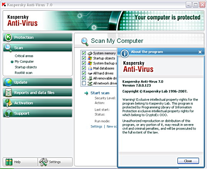Click the All hard drives disk icon

pos(90,73)
